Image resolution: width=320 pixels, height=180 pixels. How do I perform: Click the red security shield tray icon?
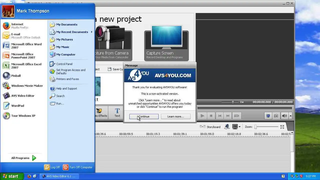(301, 176)
